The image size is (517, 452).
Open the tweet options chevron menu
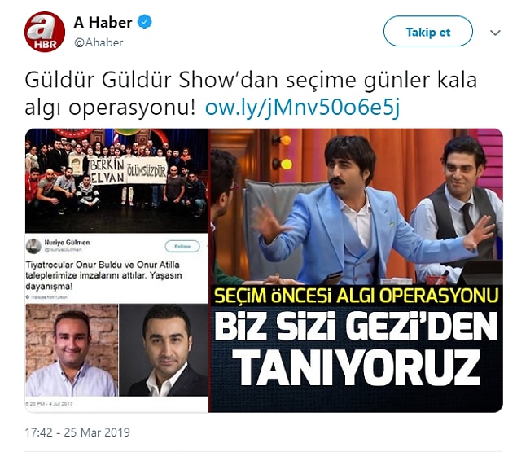pos(495,33)
